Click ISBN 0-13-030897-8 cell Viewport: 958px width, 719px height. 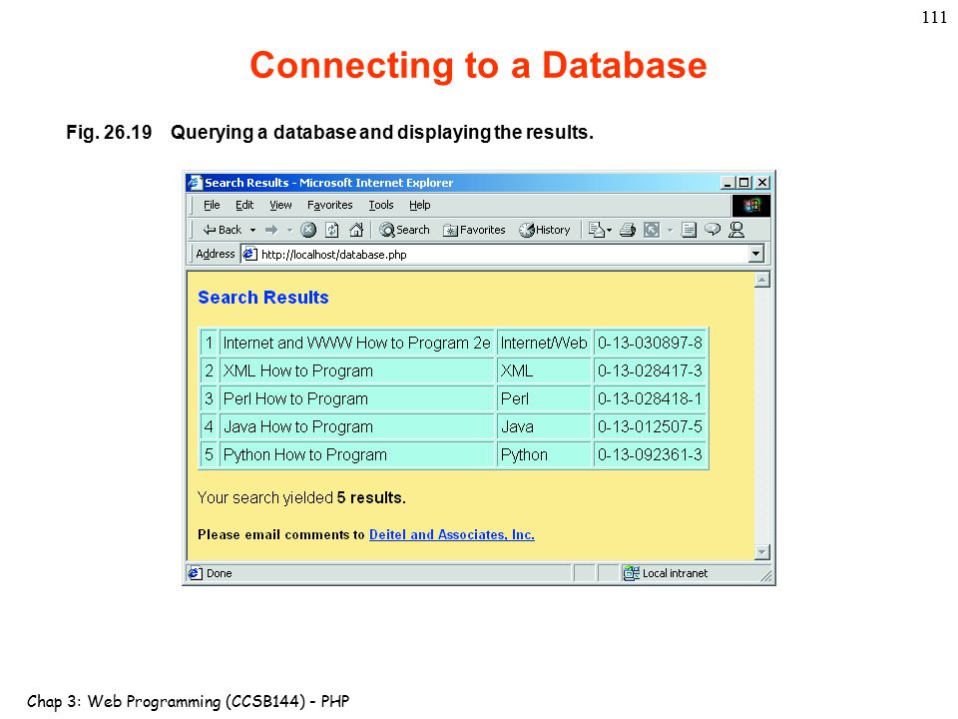650,343
